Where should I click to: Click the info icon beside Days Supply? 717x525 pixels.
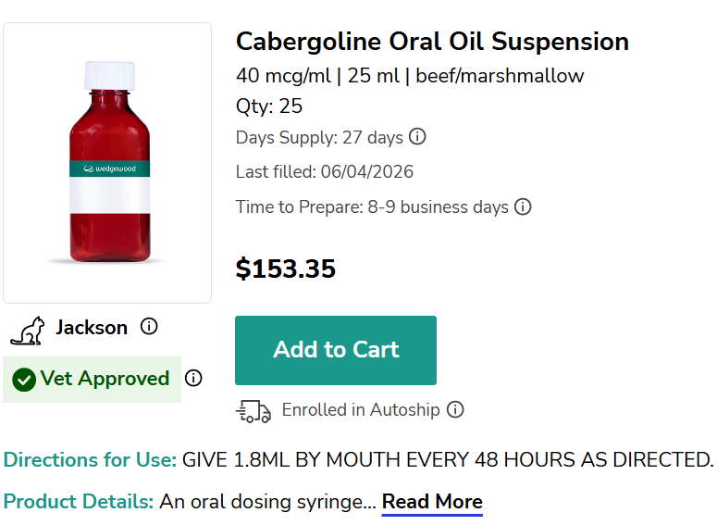click(x=417, y=136)
